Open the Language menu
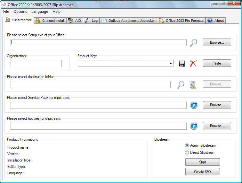Image resolution: width=242 pixels, height=183 pixels. [40, 12]
